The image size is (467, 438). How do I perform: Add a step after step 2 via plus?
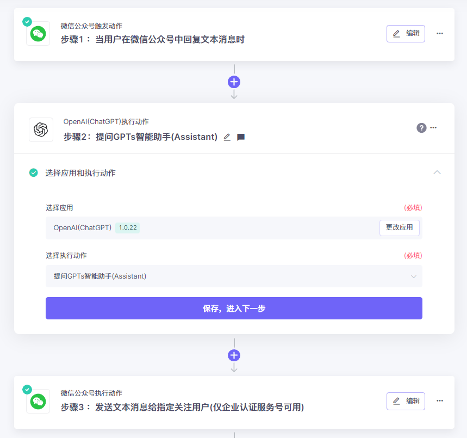tap(234, 355)
